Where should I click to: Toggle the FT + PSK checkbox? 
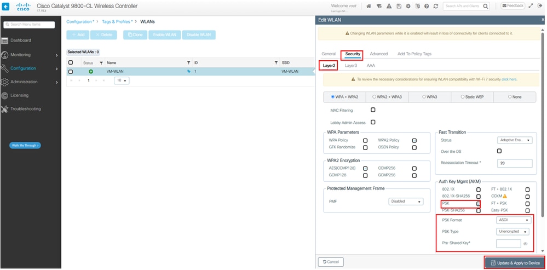(527, 204)
